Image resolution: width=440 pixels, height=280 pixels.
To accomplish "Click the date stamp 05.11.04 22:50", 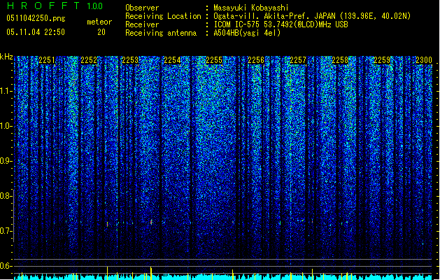I will 36,32.
